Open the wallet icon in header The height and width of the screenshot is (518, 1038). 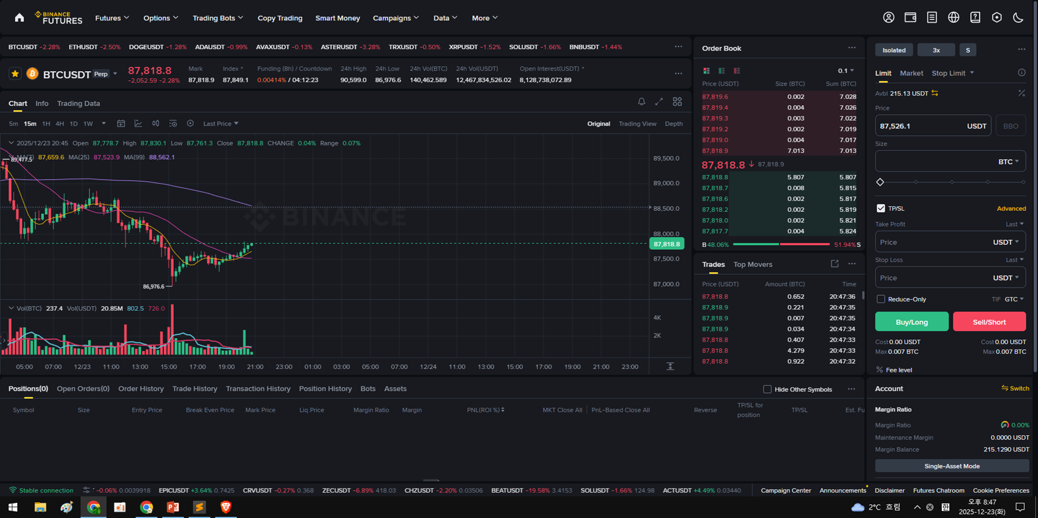point(910,18)
